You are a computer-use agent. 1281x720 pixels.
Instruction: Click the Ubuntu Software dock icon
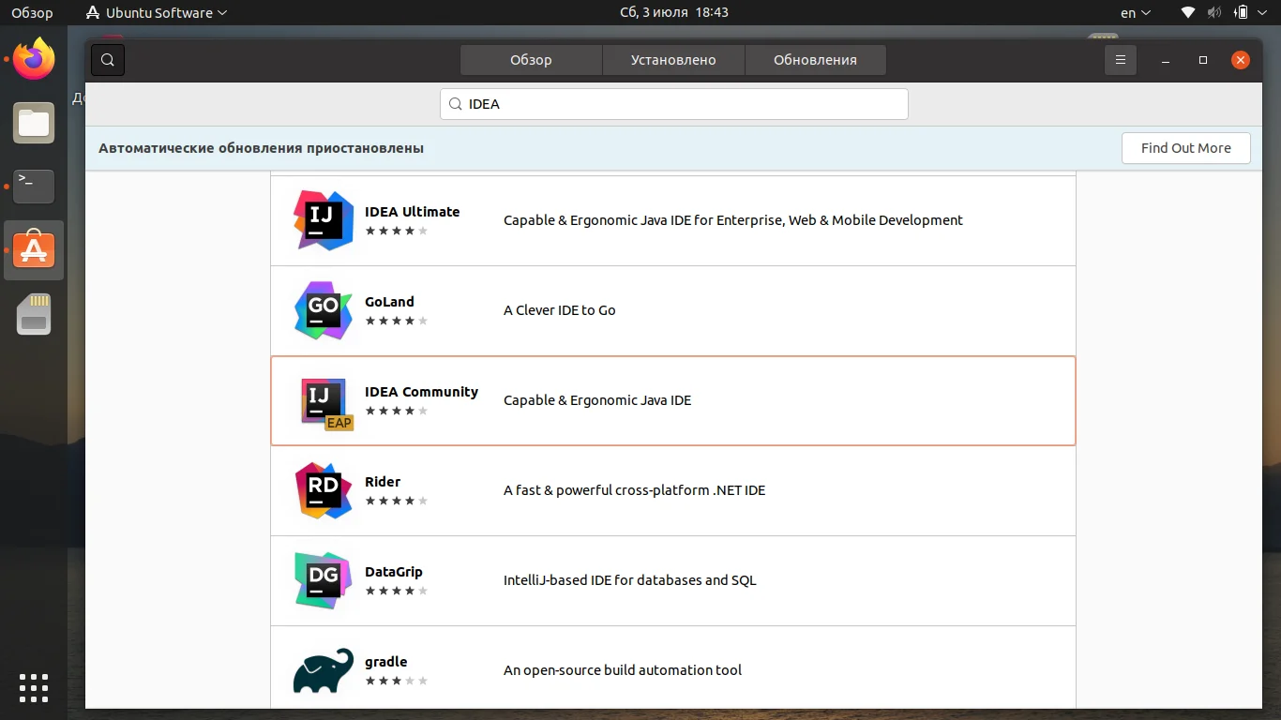click(34, 250)
